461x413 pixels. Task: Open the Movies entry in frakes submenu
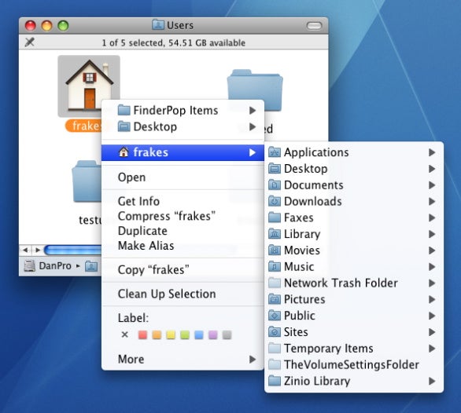pyautogui.click(x=354, y=250)
